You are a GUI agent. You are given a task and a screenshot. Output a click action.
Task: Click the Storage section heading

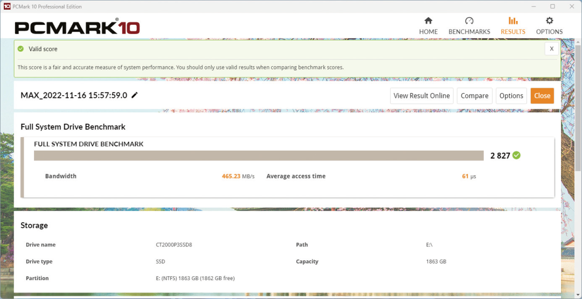(x=34, y=225)
